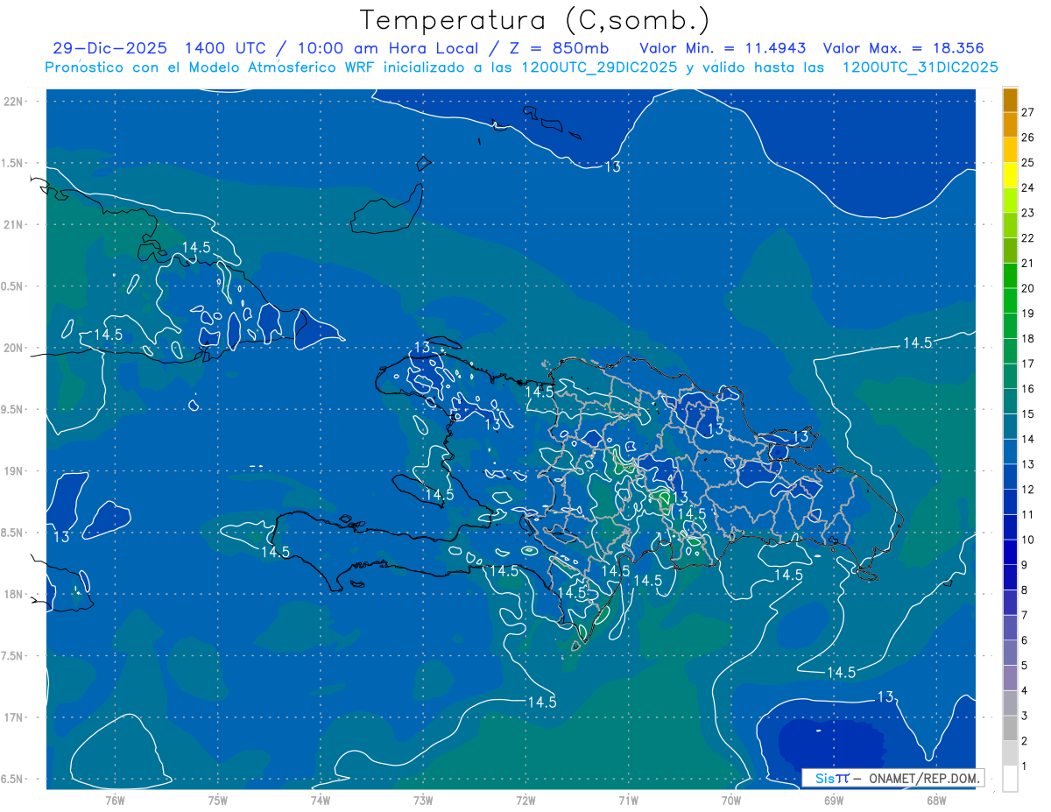Image resolution: width=1051 pixels, height=812 pixels.
Task: Click the topmost orange-brown color scale swatch
Action: pos(1010,100)
